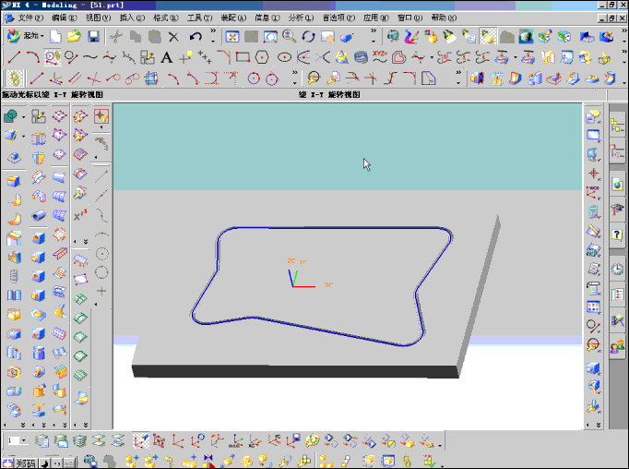
Task: Select the Ellipse curve tool
Action: point(284,57)
